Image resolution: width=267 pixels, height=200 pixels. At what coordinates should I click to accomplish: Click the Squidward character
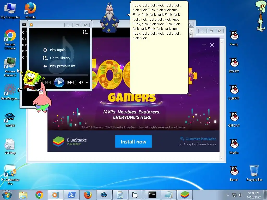[x=261, y=16]
